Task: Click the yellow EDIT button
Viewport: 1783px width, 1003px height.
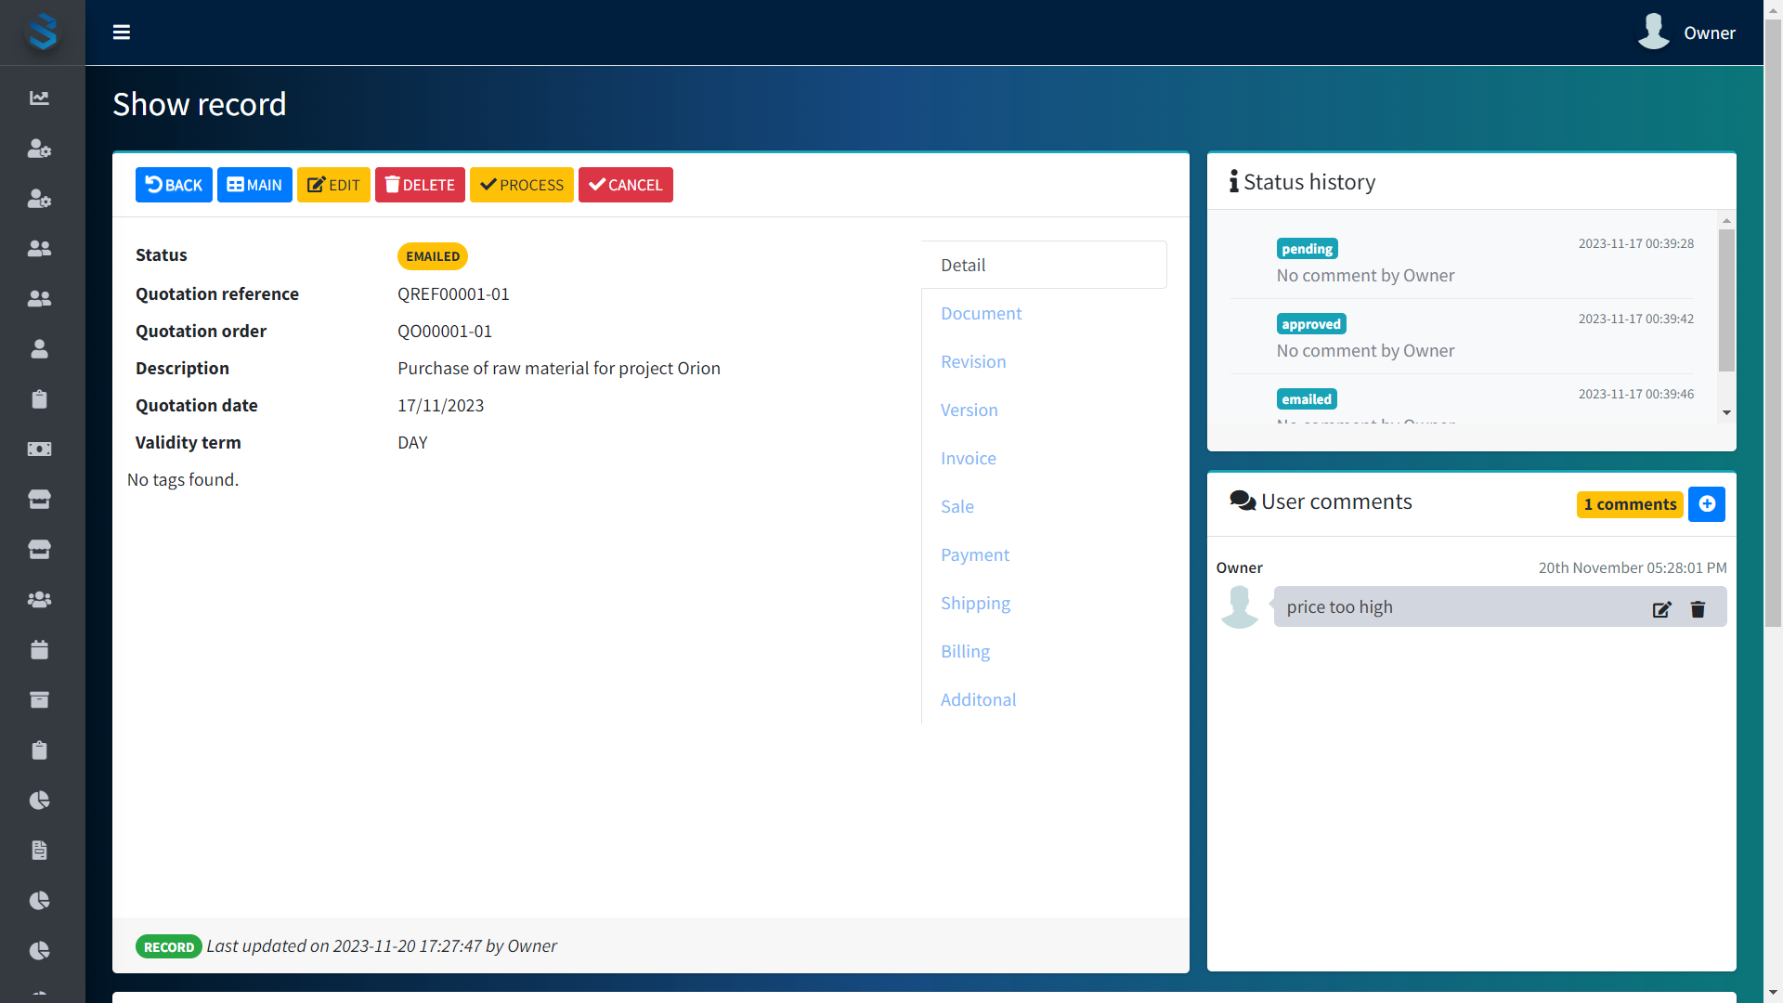Action: [x=333, y=185]
